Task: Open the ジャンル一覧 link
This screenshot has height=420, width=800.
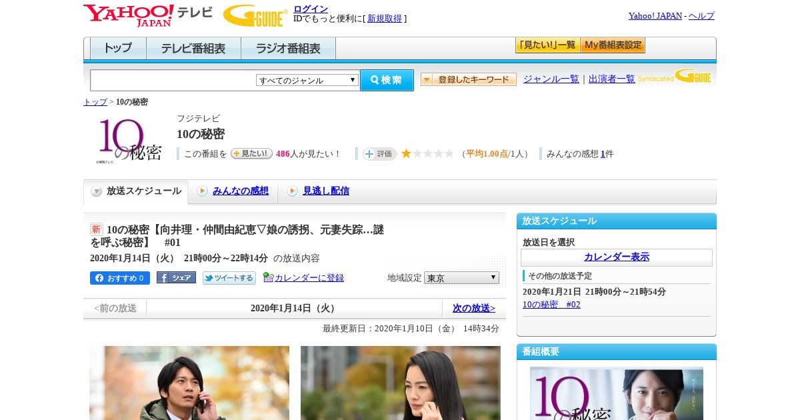Action: [x=551, y=79]
